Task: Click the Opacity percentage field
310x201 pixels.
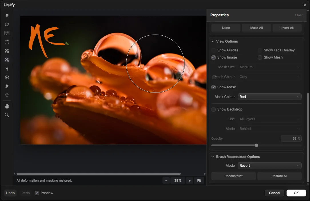Action: pos(291,138)
